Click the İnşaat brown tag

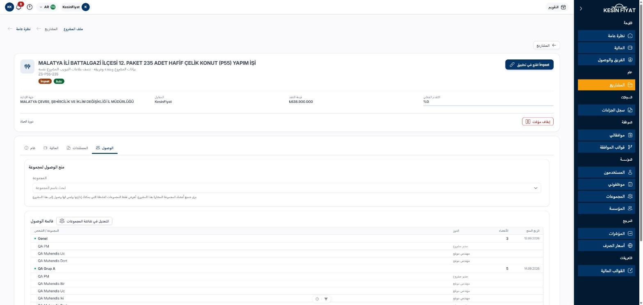(x=45, y=81)
